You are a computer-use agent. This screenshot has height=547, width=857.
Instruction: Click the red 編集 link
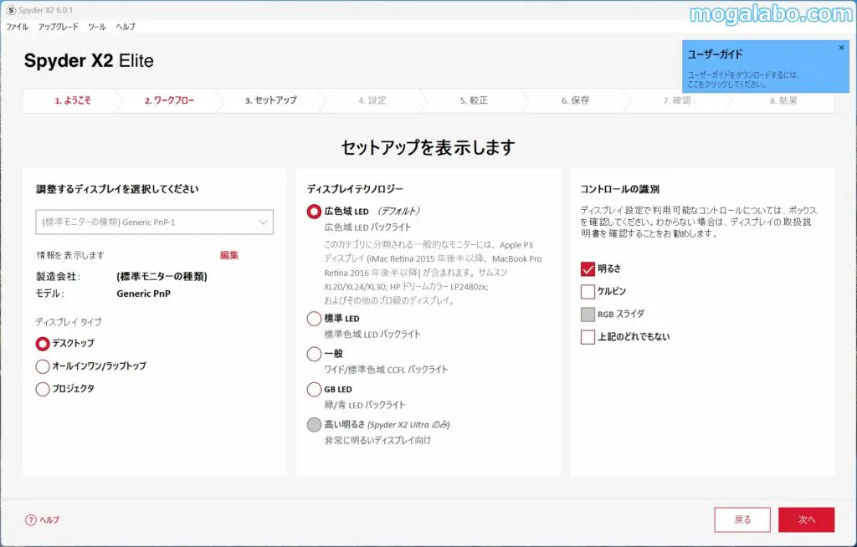click(x=229, y=255)
